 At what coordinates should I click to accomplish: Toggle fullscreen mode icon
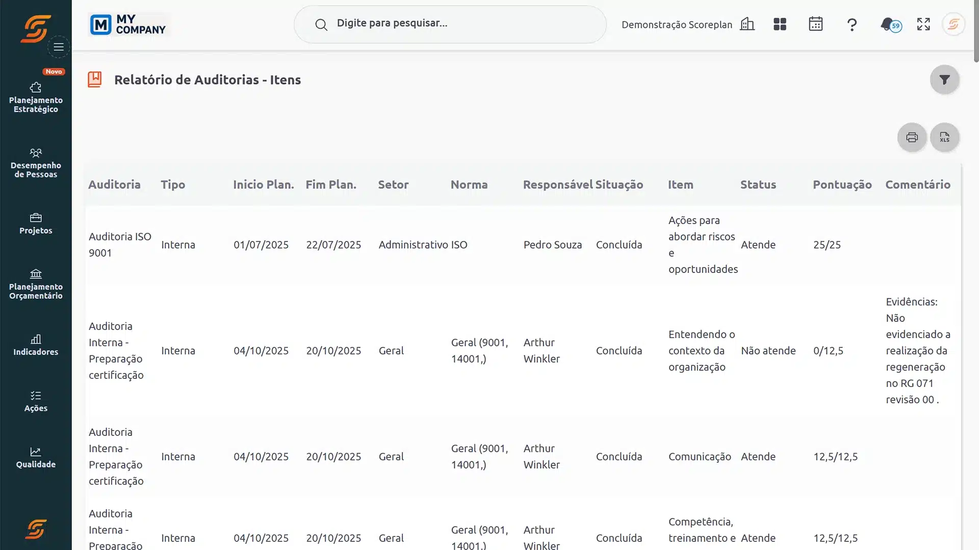pos(923,24)
